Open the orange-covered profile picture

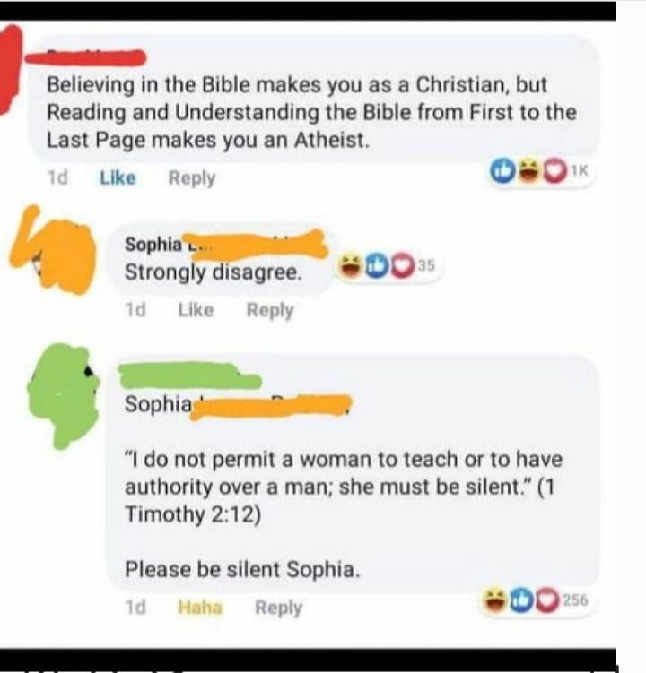pos(53,250)
